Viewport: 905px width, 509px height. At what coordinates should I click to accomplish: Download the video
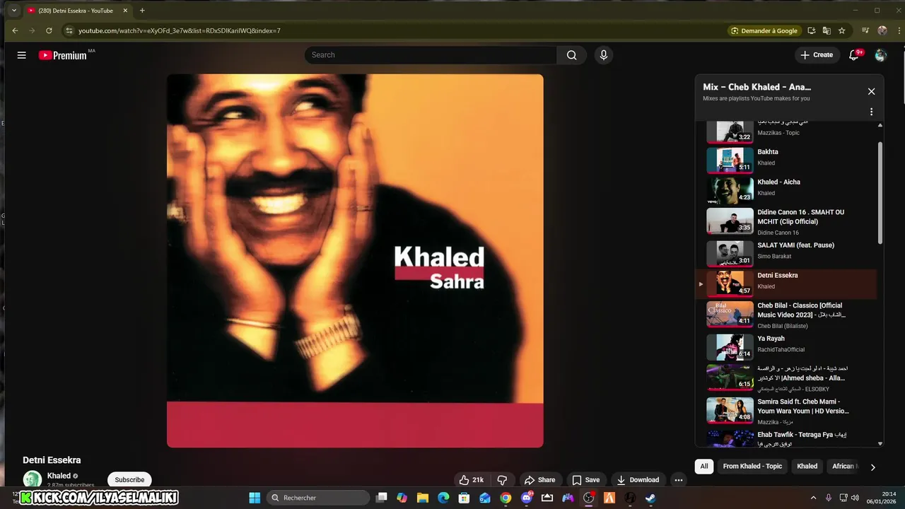638,480
